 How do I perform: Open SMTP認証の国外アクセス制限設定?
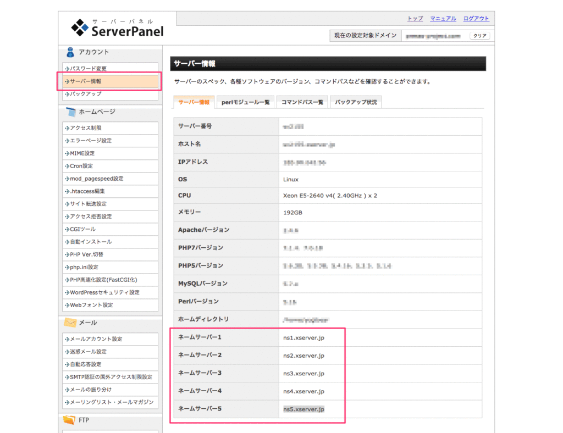click(x=110, y=377)
